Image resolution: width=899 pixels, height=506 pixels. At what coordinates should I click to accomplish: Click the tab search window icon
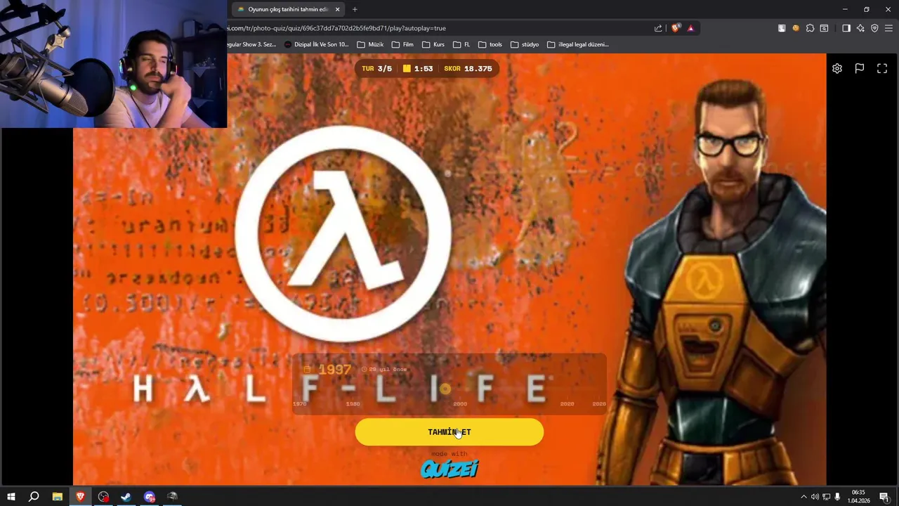[x=825, y=28]
